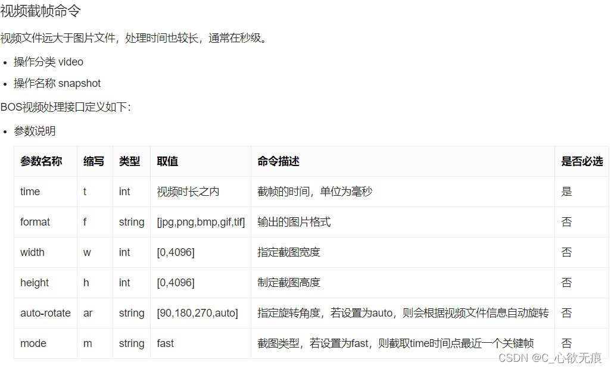This screenshot has height=369, width=611.
Task: Click the 取值 column header
Action: pyautogui.click(x=167, y=161)
